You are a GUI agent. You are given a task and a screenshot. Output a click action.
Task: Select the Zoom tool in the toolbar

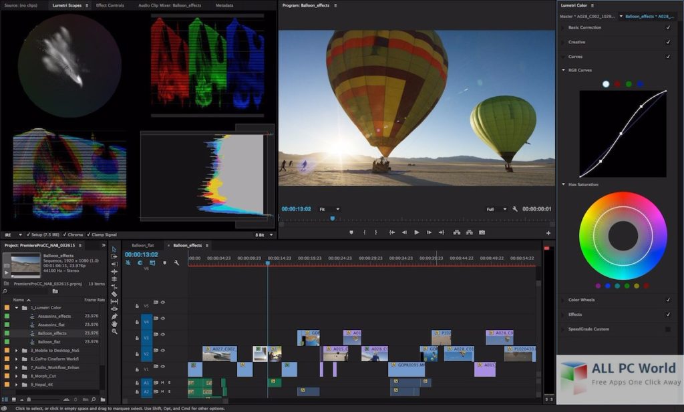[x=114, y=331]
